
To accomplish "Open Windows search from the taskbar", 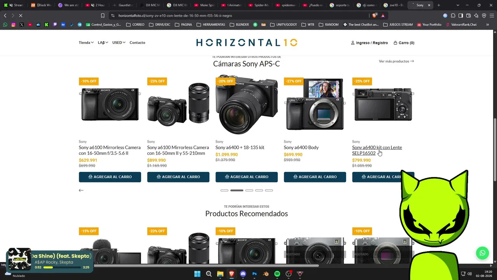I will (209, 274).
